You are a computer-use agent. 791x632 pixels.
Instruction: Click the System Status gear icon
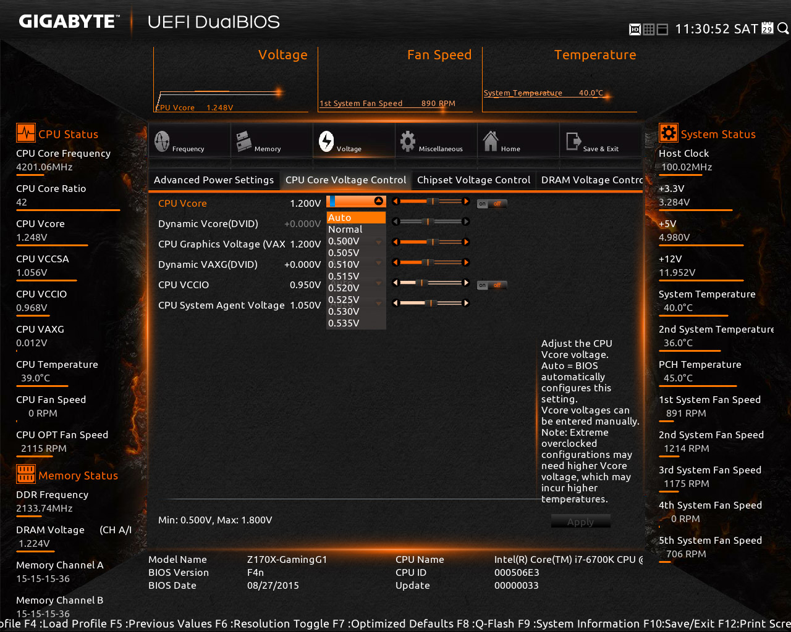pos(668,133)
